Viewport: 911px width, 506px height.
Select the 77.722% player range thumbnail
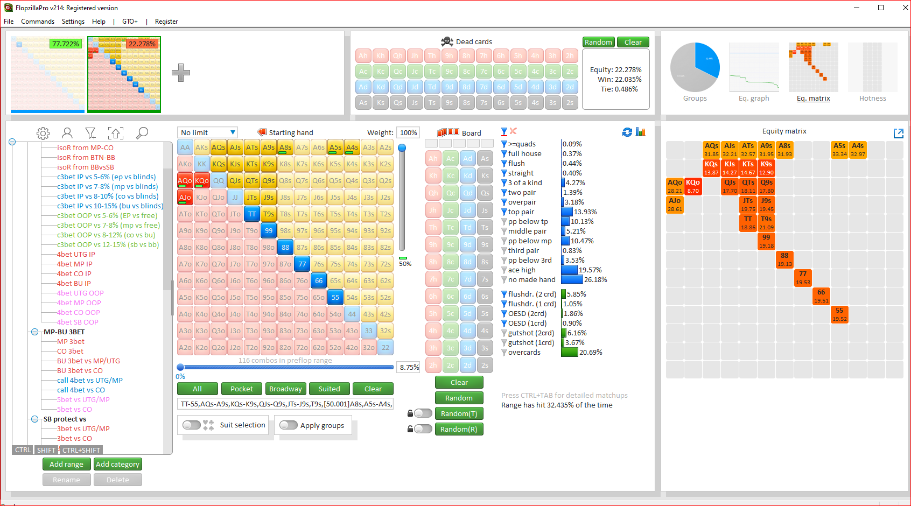47,74
